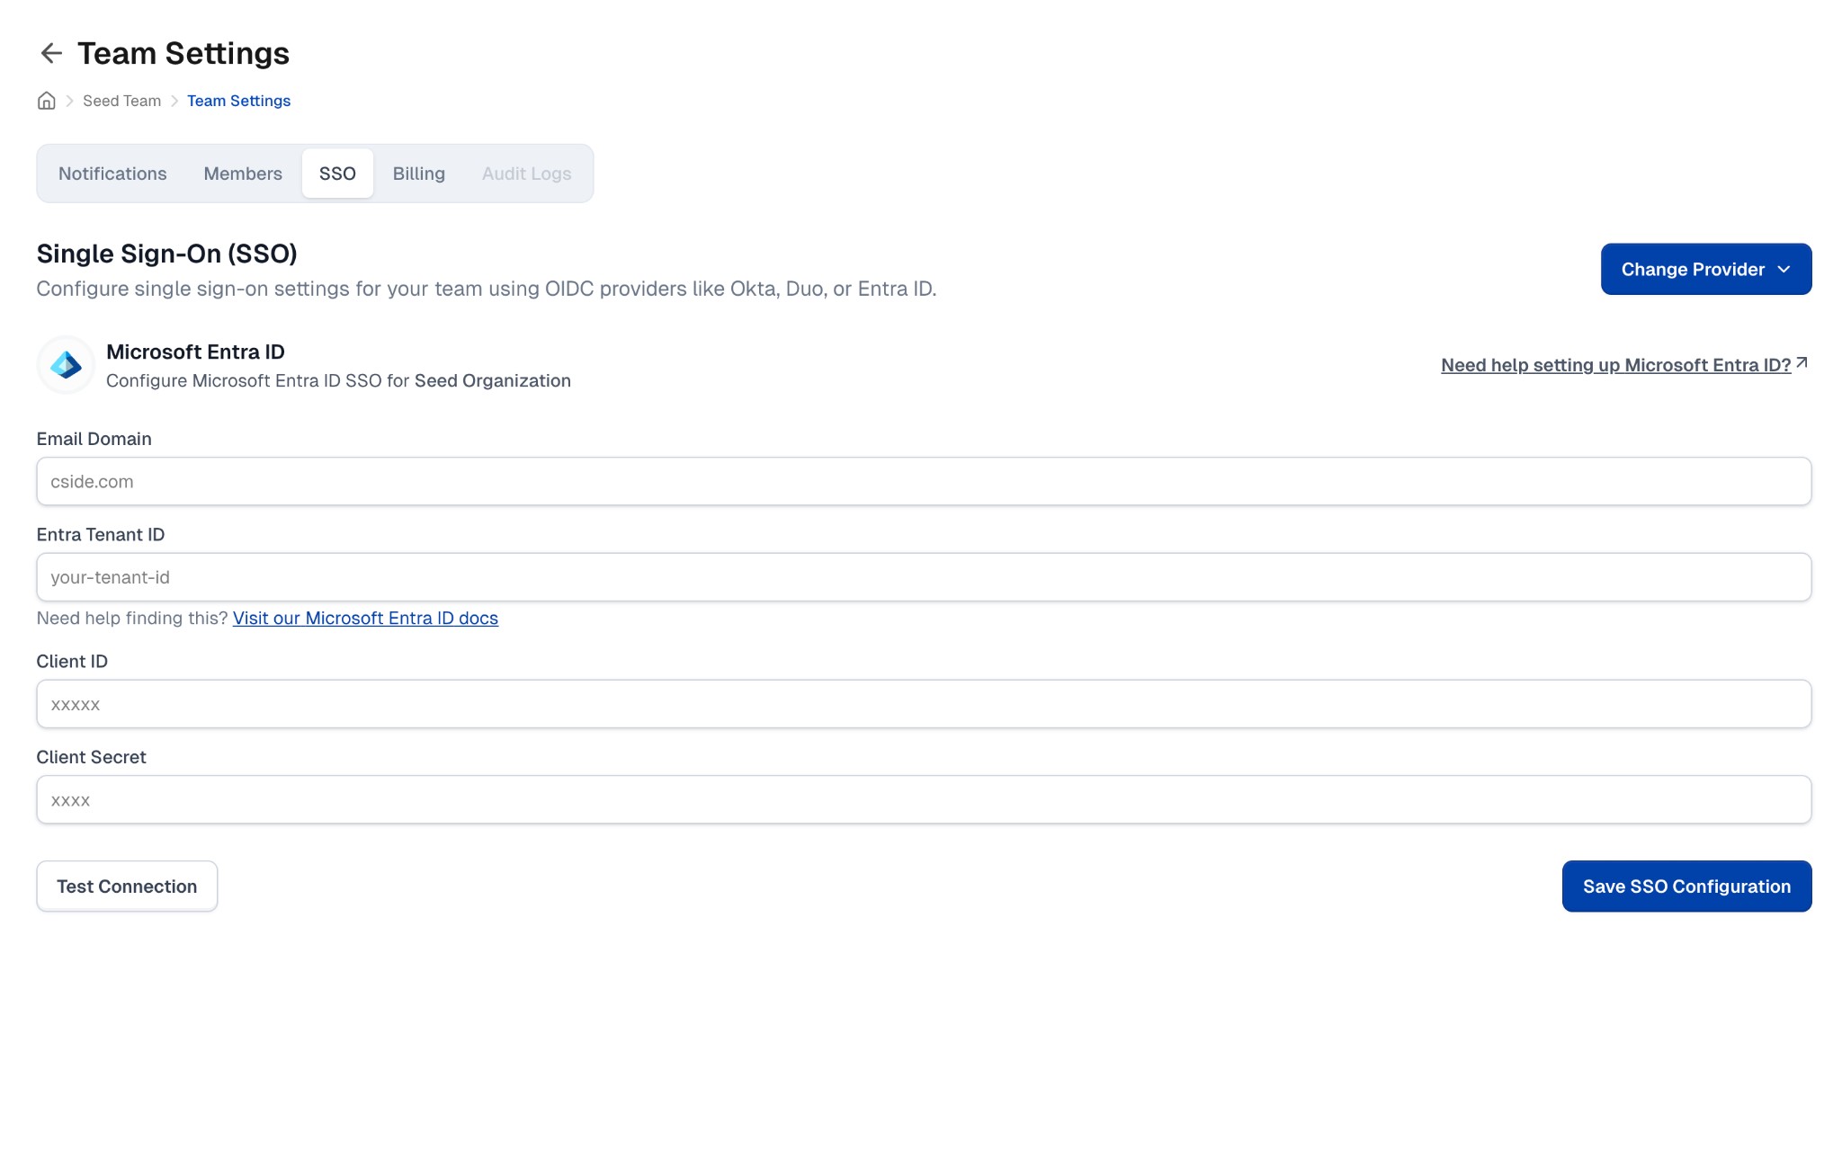Click the home icon in the breadcrumb
The image size is (1842, 1176).
tap(46, 100)
